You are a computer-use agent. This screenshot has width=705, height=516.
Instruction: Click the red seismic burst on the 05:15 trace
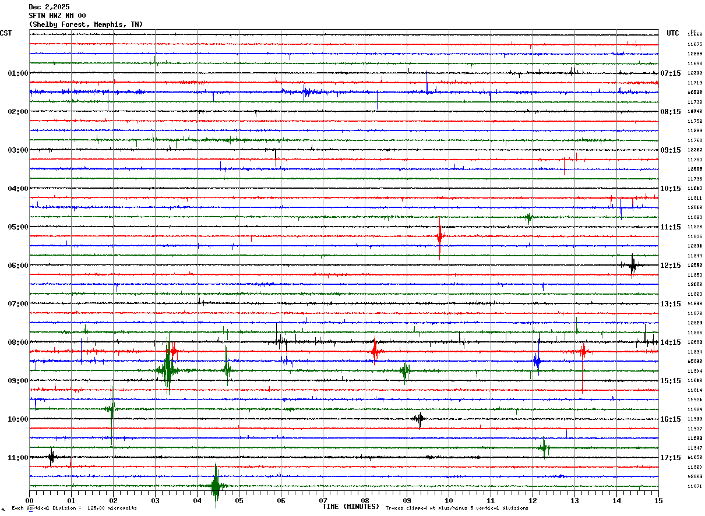[x=440, y=236]
